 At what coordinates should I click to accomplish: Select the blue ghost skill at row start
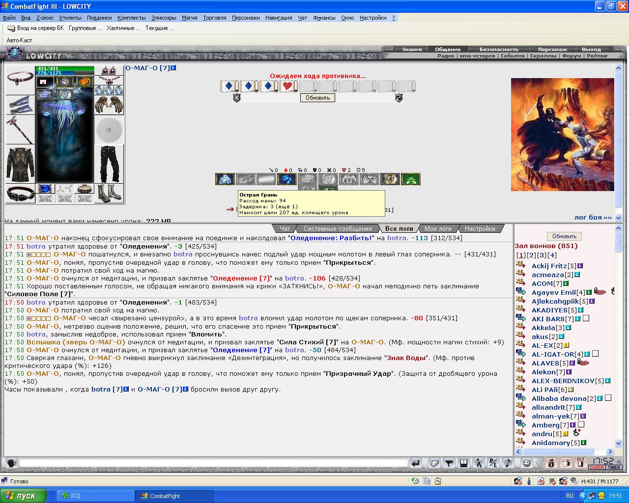225,179
